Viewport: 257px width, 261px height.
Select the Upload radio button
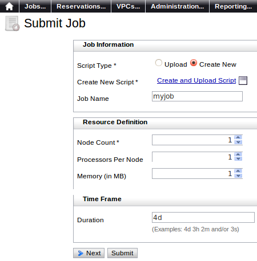tap(159, 63)
